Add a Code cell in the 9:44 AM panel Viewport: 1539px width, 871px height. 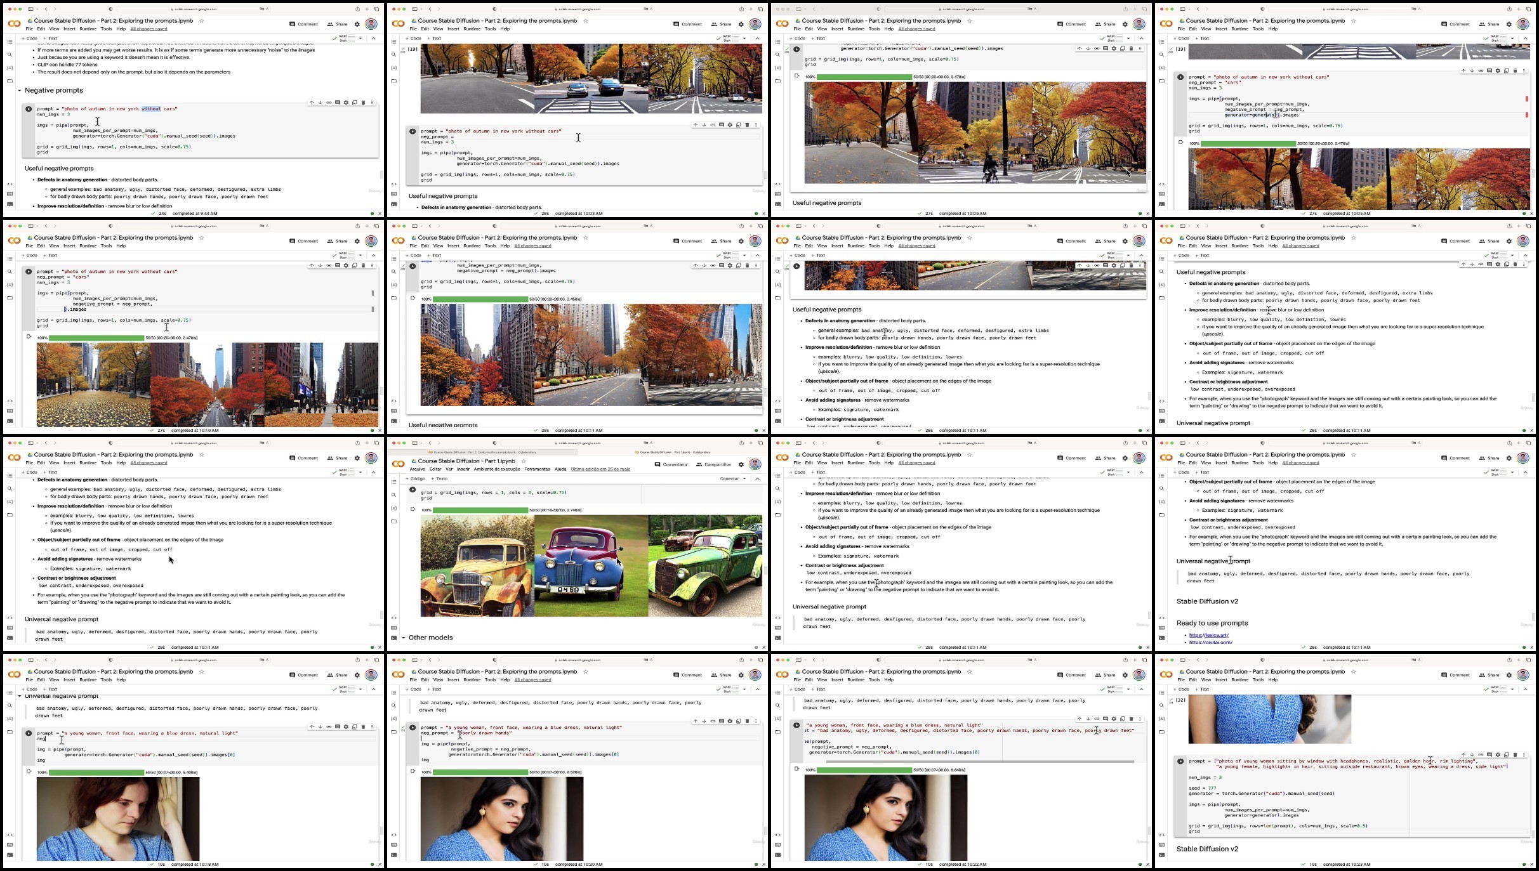pyautogui.click(x=29, y=39)
